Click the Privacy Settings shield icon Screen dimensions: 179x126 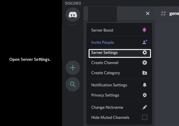pyautogui.click(x=145, y=95)
